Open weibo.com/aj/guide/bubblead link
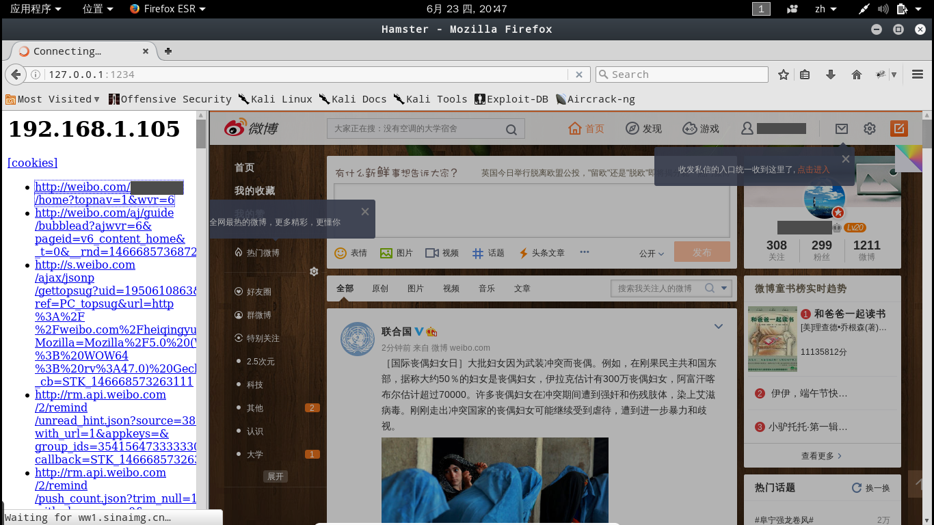 pyautogui.click(x=116, y=232)
